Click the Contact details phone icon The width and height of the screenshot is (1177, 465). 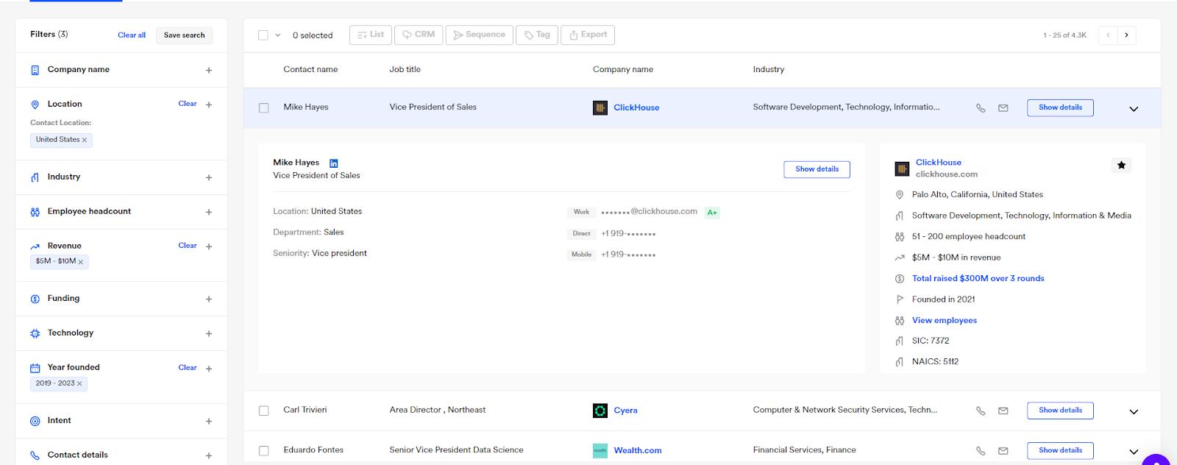pyautogui.click(x=35, y=455)
